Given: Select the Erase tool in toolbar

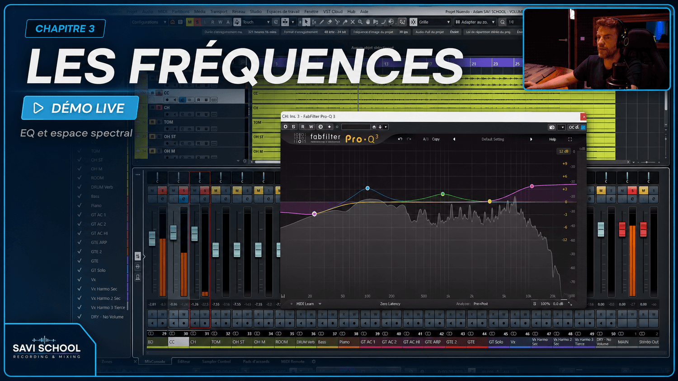Looking at the screenshot, I should tap(330, 22).
